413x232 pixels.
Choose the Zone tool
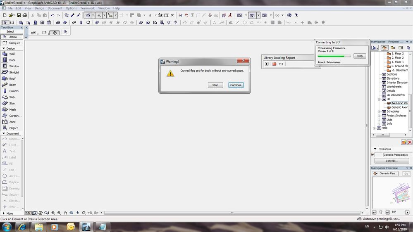coord(12,122)
